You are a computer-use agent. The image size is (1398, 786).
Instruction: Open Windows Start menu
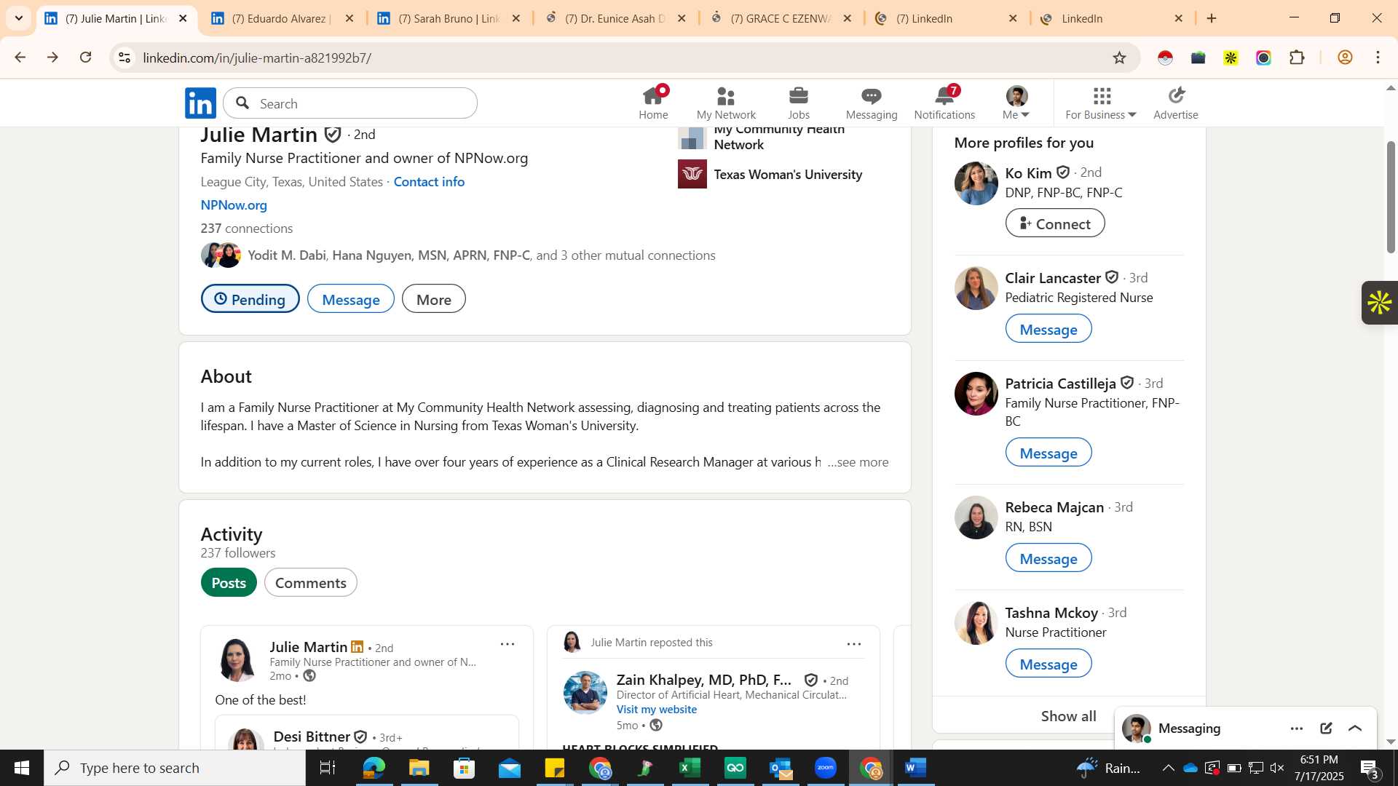tap(21, 768)
